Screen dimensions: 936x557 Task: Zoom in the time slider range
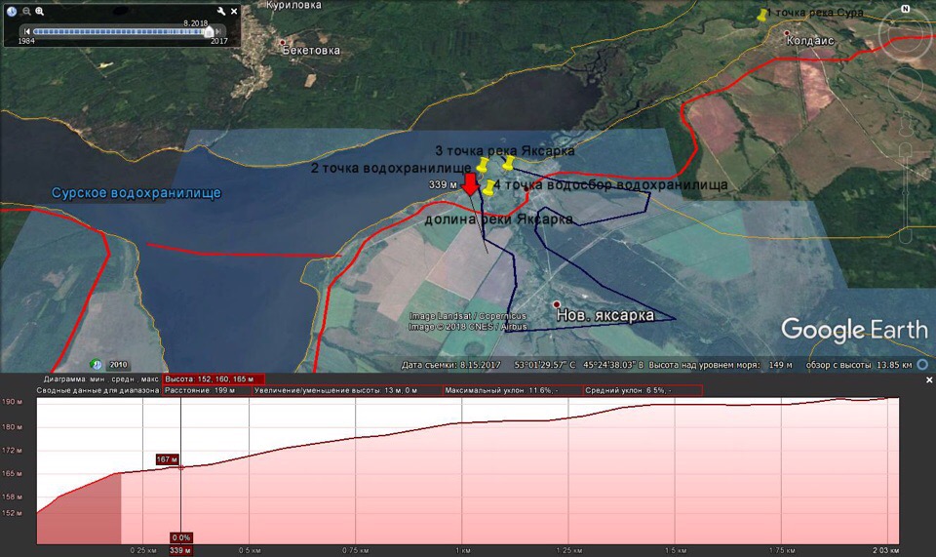40,11
